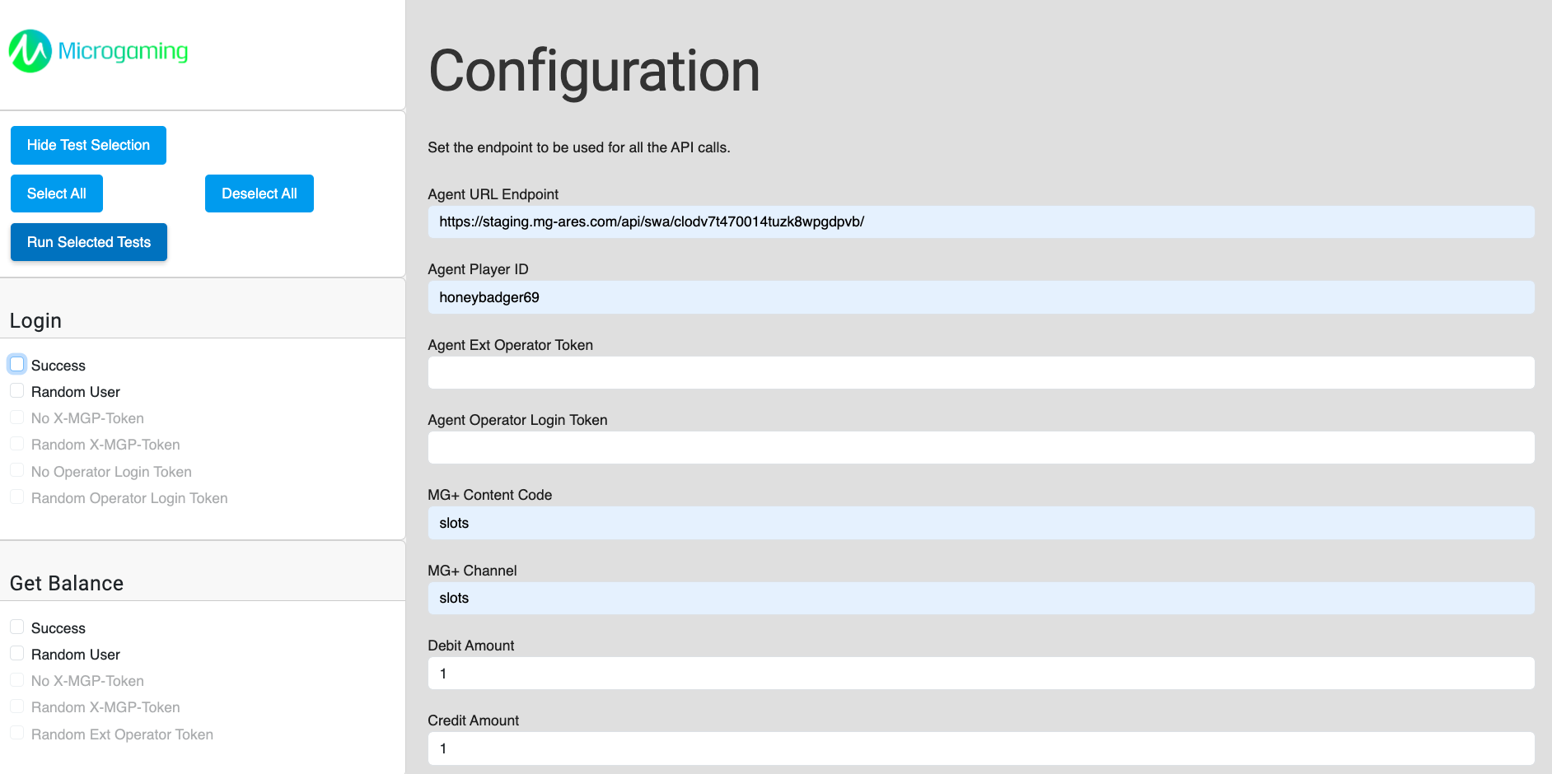Toggle No X-MGP-Token in Login section
1552x774 pixels.
pos(17,417)
